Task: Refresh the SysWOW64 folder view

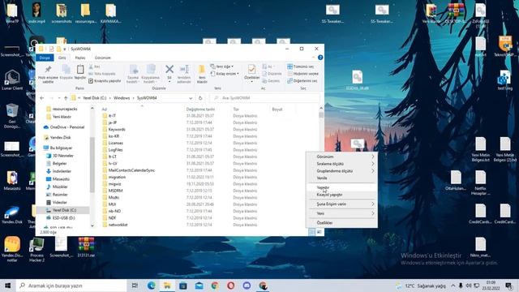Action: [200, 98]
